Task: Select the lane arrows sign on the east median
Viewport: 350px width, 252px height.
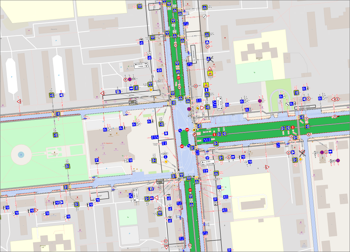Action: (207, 140)
